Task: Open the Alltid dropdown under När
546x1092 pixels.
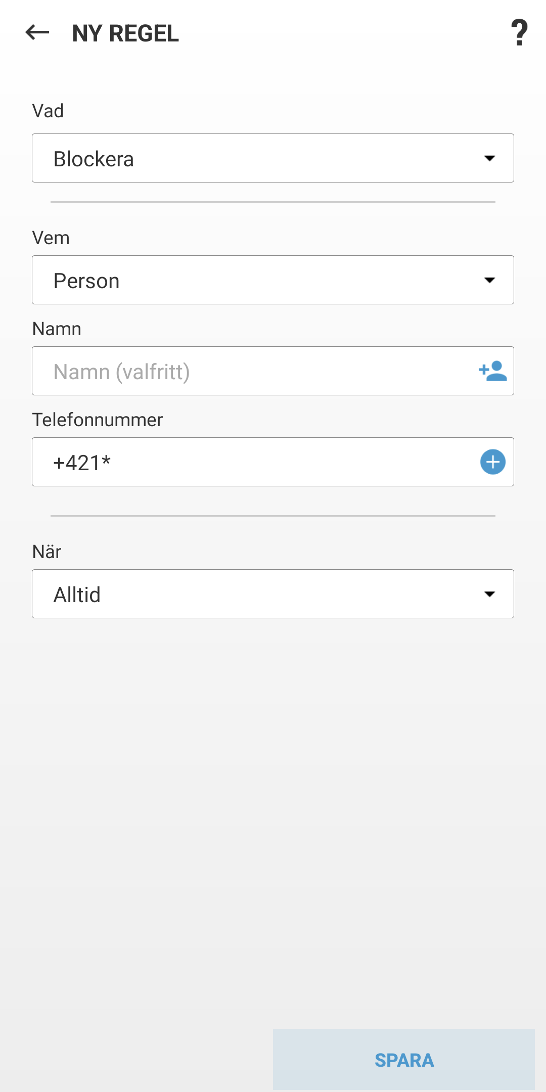Action: pos(273,594)
